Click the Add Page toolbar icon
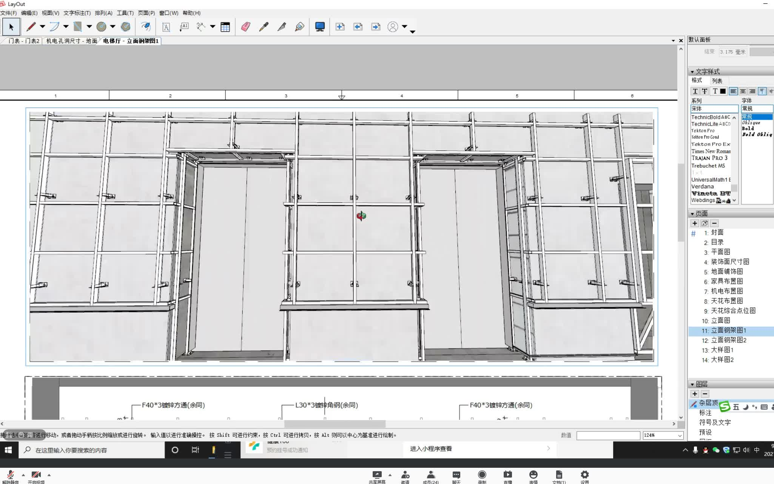Screen dimensions: 774x484 (x=340, y=27)
